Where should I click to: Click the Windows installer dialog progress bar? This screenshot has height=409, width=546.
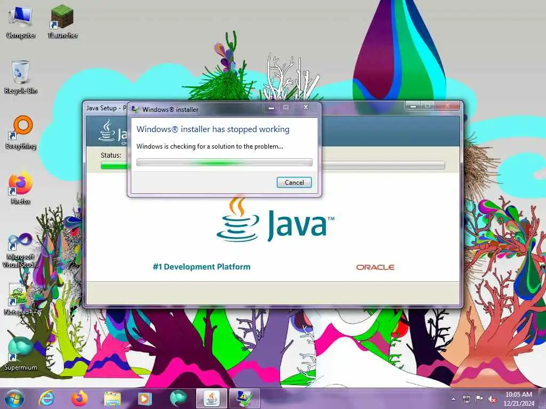pos(224,162)
